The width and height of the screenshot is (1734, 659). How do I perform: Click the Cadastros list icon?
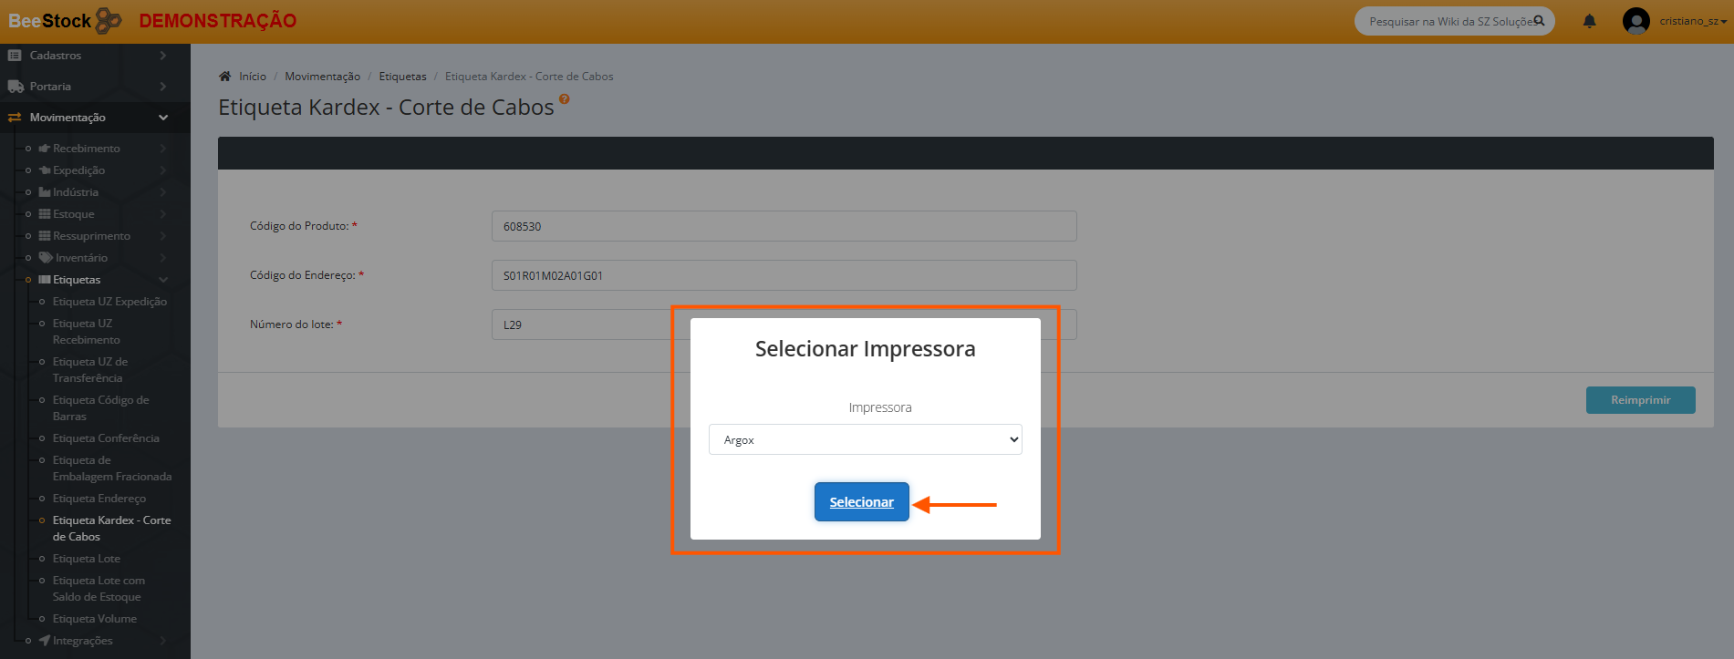15,56
